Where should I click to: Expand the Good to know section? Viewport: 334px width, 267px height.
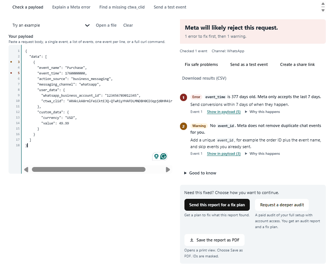(x=200, y=173)
